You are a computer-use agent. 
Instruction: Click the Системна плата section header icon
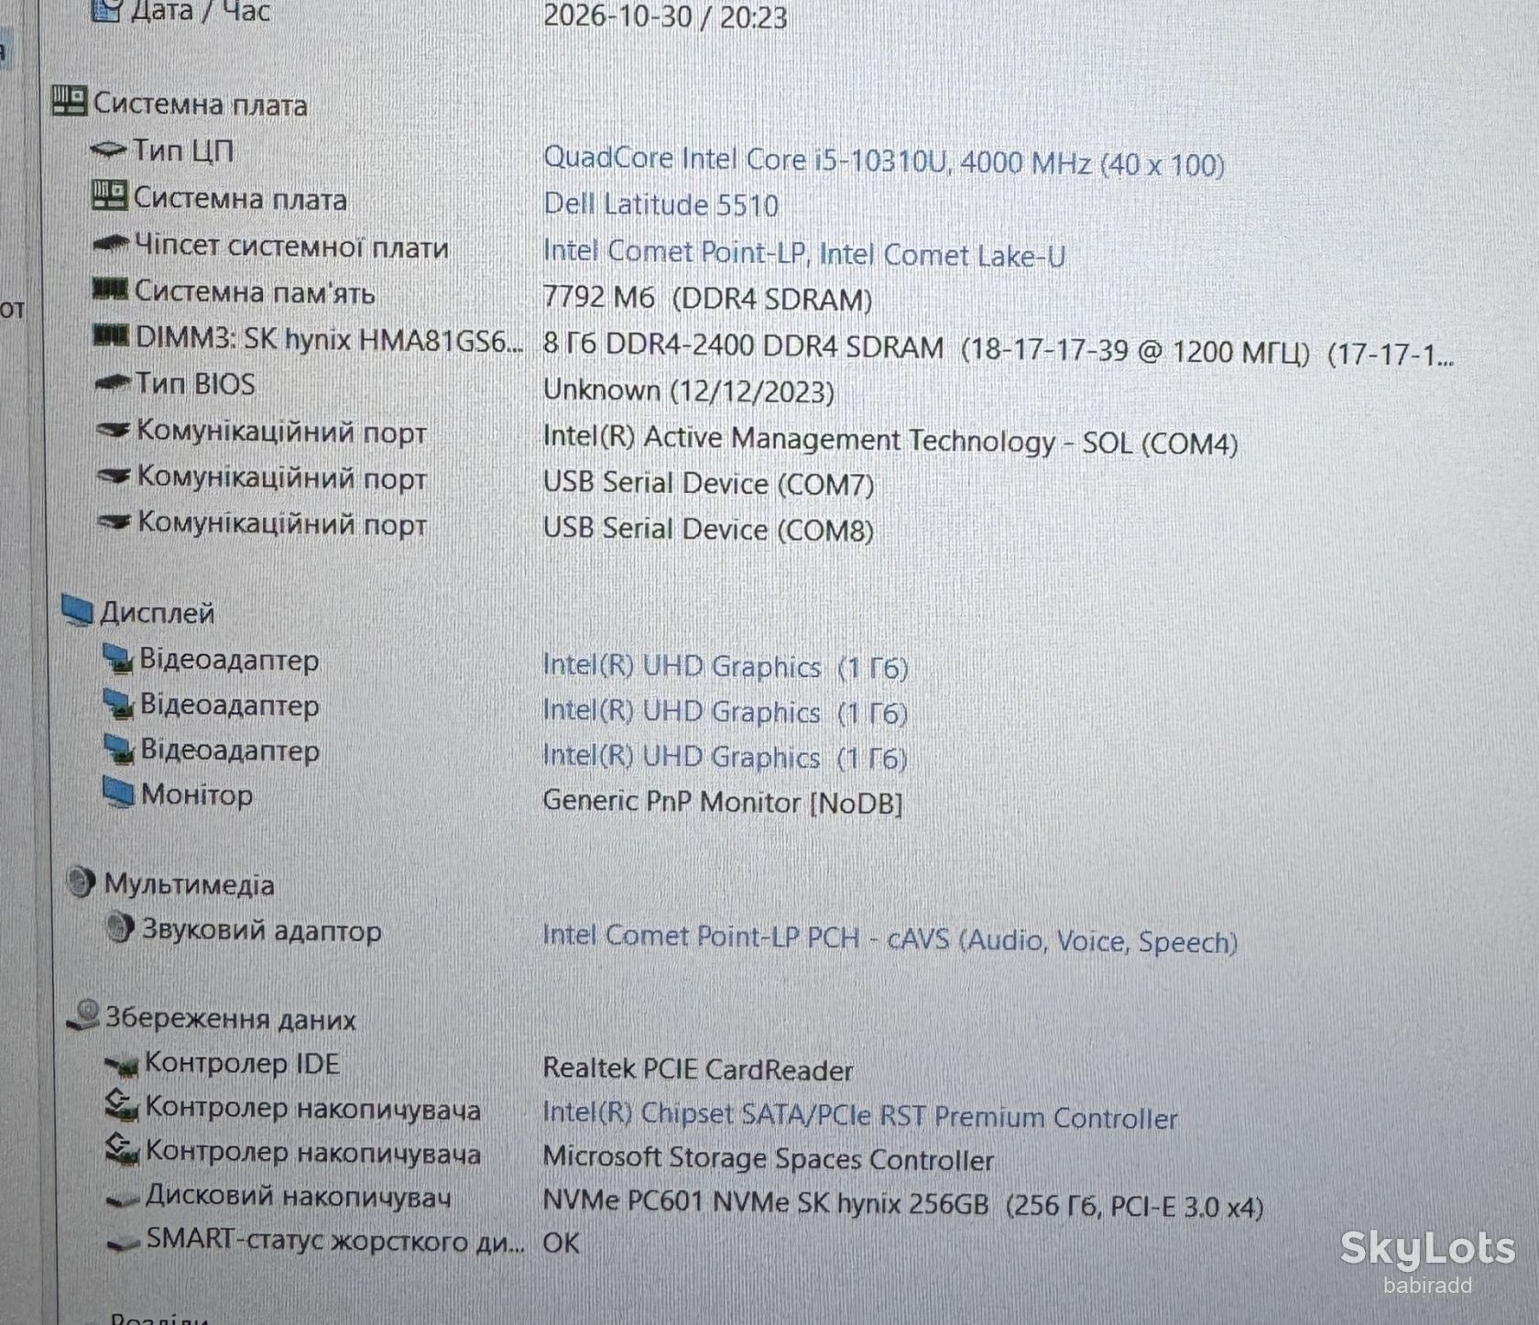70,101
